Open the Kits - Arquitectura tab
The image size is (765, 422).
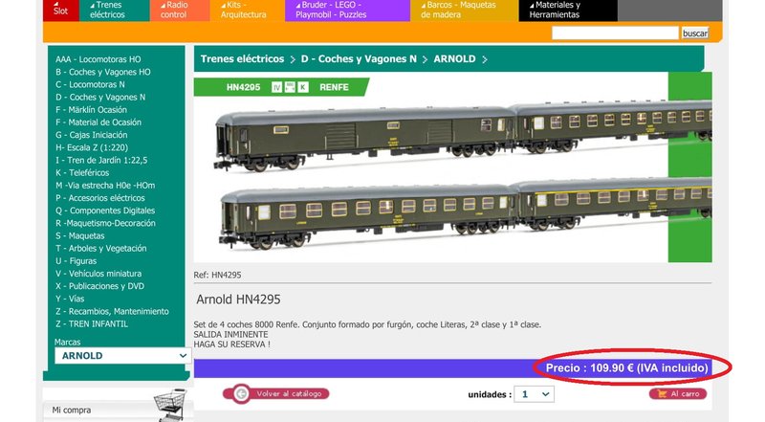[248, 11]
